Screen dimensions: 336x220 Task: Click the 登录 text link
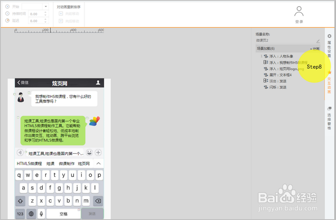pyautogui.click(x=299, y=22)
